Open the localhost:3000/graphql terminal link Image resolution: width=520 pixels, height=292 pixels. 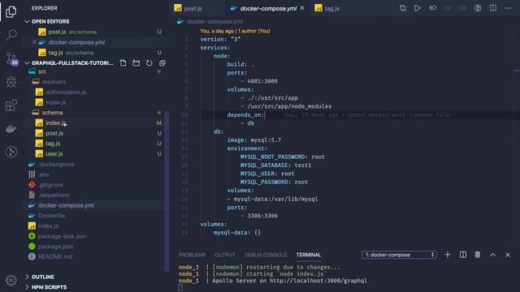tap(318, 281)
